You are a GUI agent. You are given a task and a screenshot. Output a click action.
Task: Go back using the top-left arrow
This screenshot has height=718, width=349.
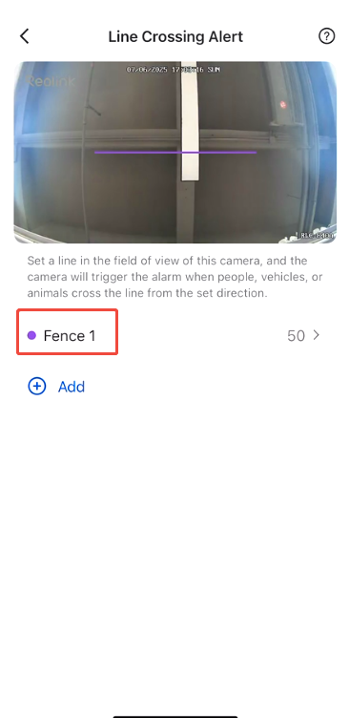coord(25,36)
